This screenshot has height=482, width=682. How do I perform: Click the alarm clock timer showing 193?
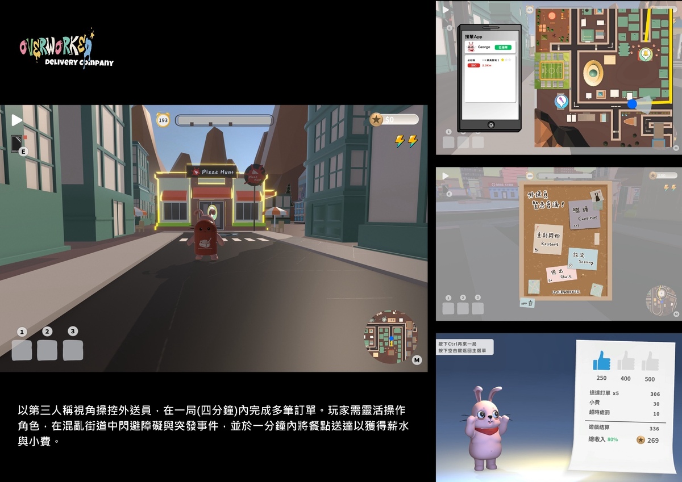click(x=163, y=120)
